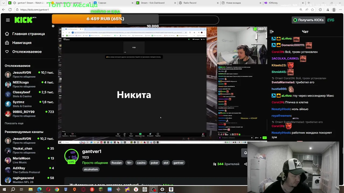The image size is (344, 193).
Task: Open AdXRey recommended channel
Action: [x=29, y=170]
